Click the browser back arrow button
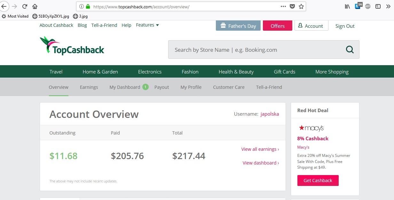394x200 pixels. click(x=4, y=6)
